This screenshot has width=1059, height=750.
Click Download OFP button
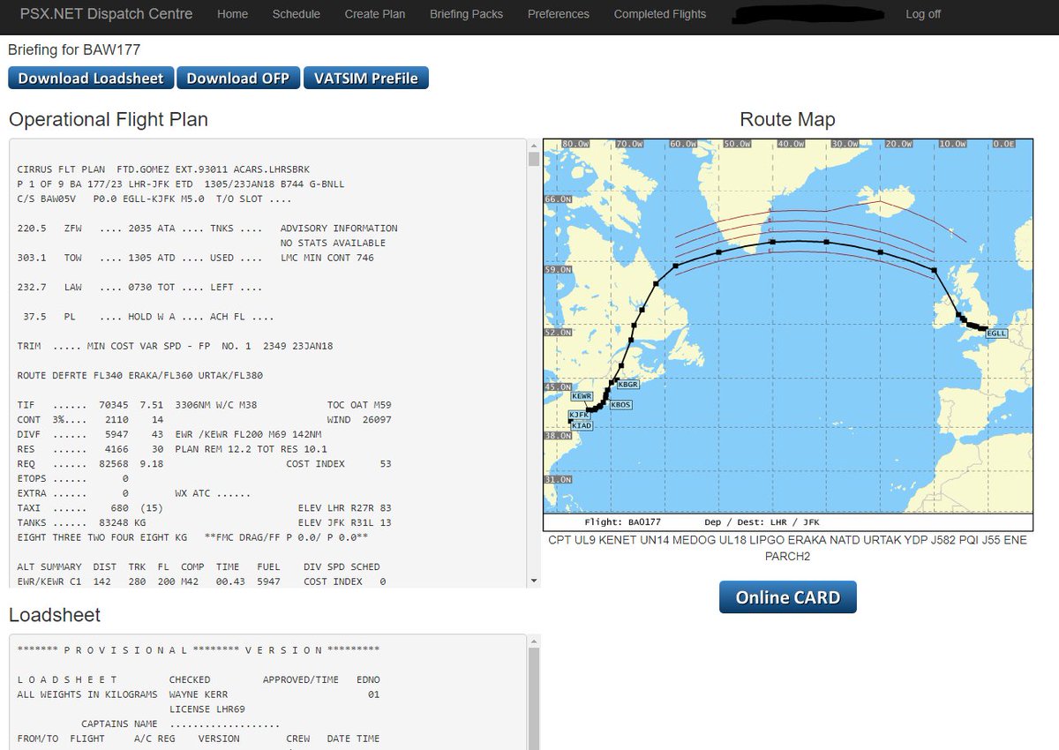(238, 78)
